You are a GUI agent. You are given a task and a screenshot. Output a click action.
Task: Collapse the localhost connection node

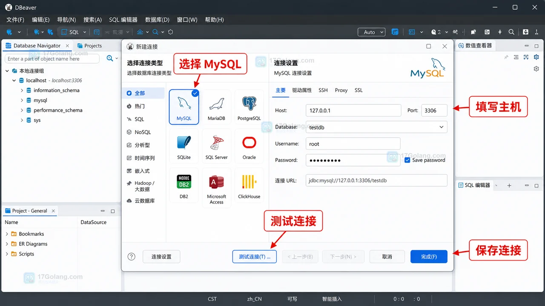pos(14,80)
